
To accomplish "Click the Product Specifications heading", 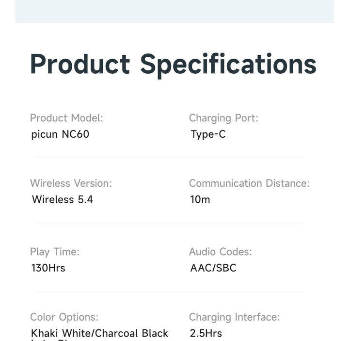I will [x=173, y=64].
